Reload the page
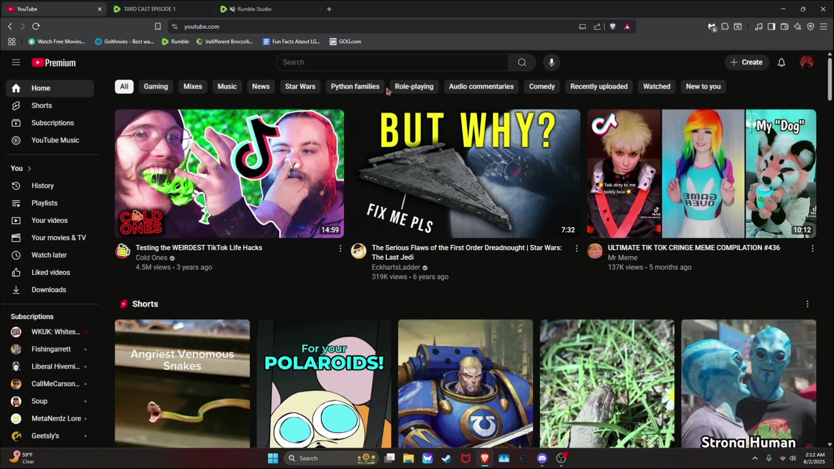 [x=36, y=27]
